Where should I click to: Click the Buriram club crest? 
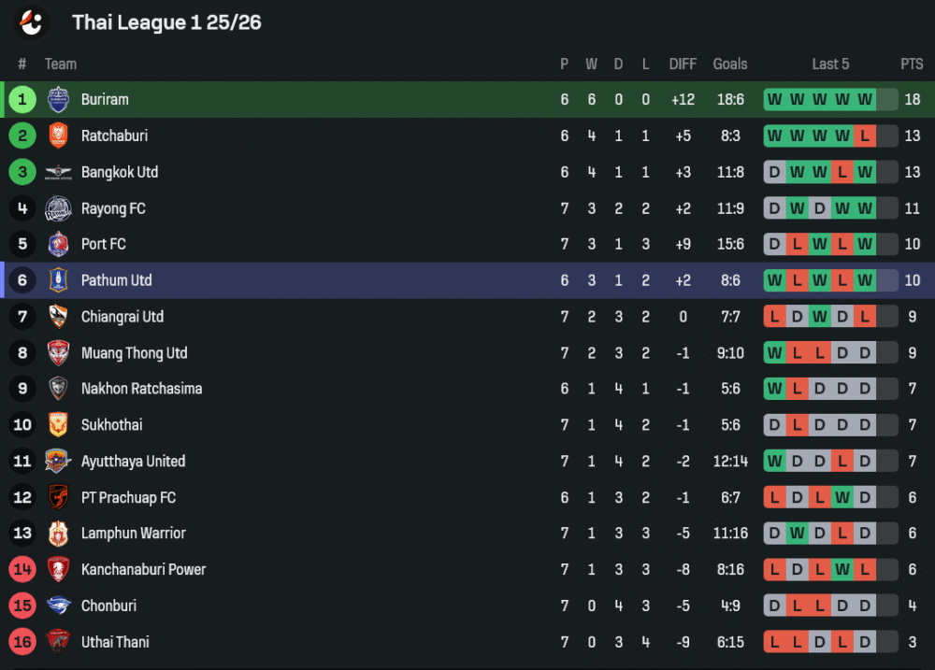tap(58, 100)
